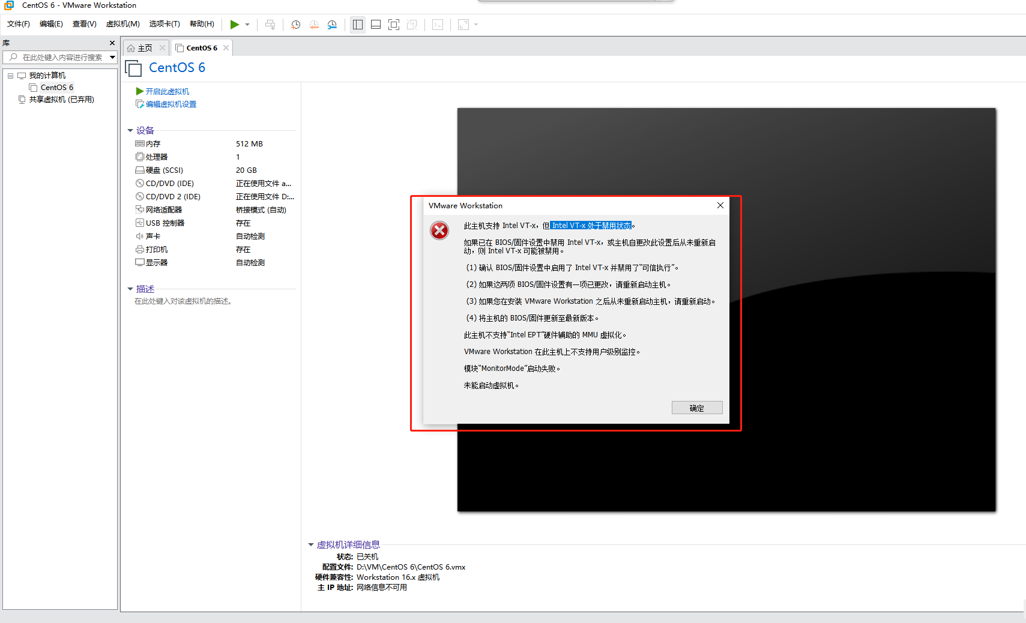Collapse the 设备 section
This screenshot has height=623, width=1026.
[130, 131]
